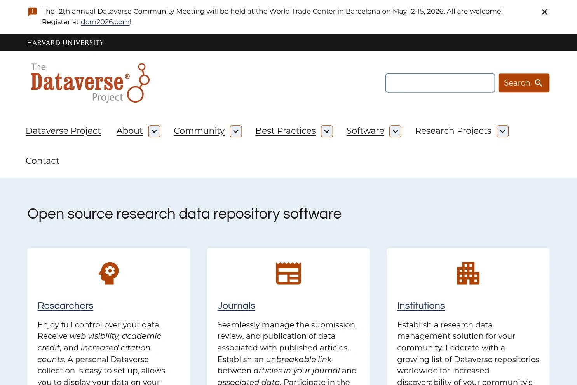Dismiss the community meeting announcement banner
Image resolution: width=577 pixels, height=385 pixels.
click(544, 12)
